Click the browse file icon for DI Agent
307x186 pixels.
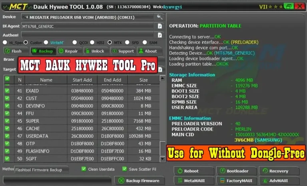160,26
